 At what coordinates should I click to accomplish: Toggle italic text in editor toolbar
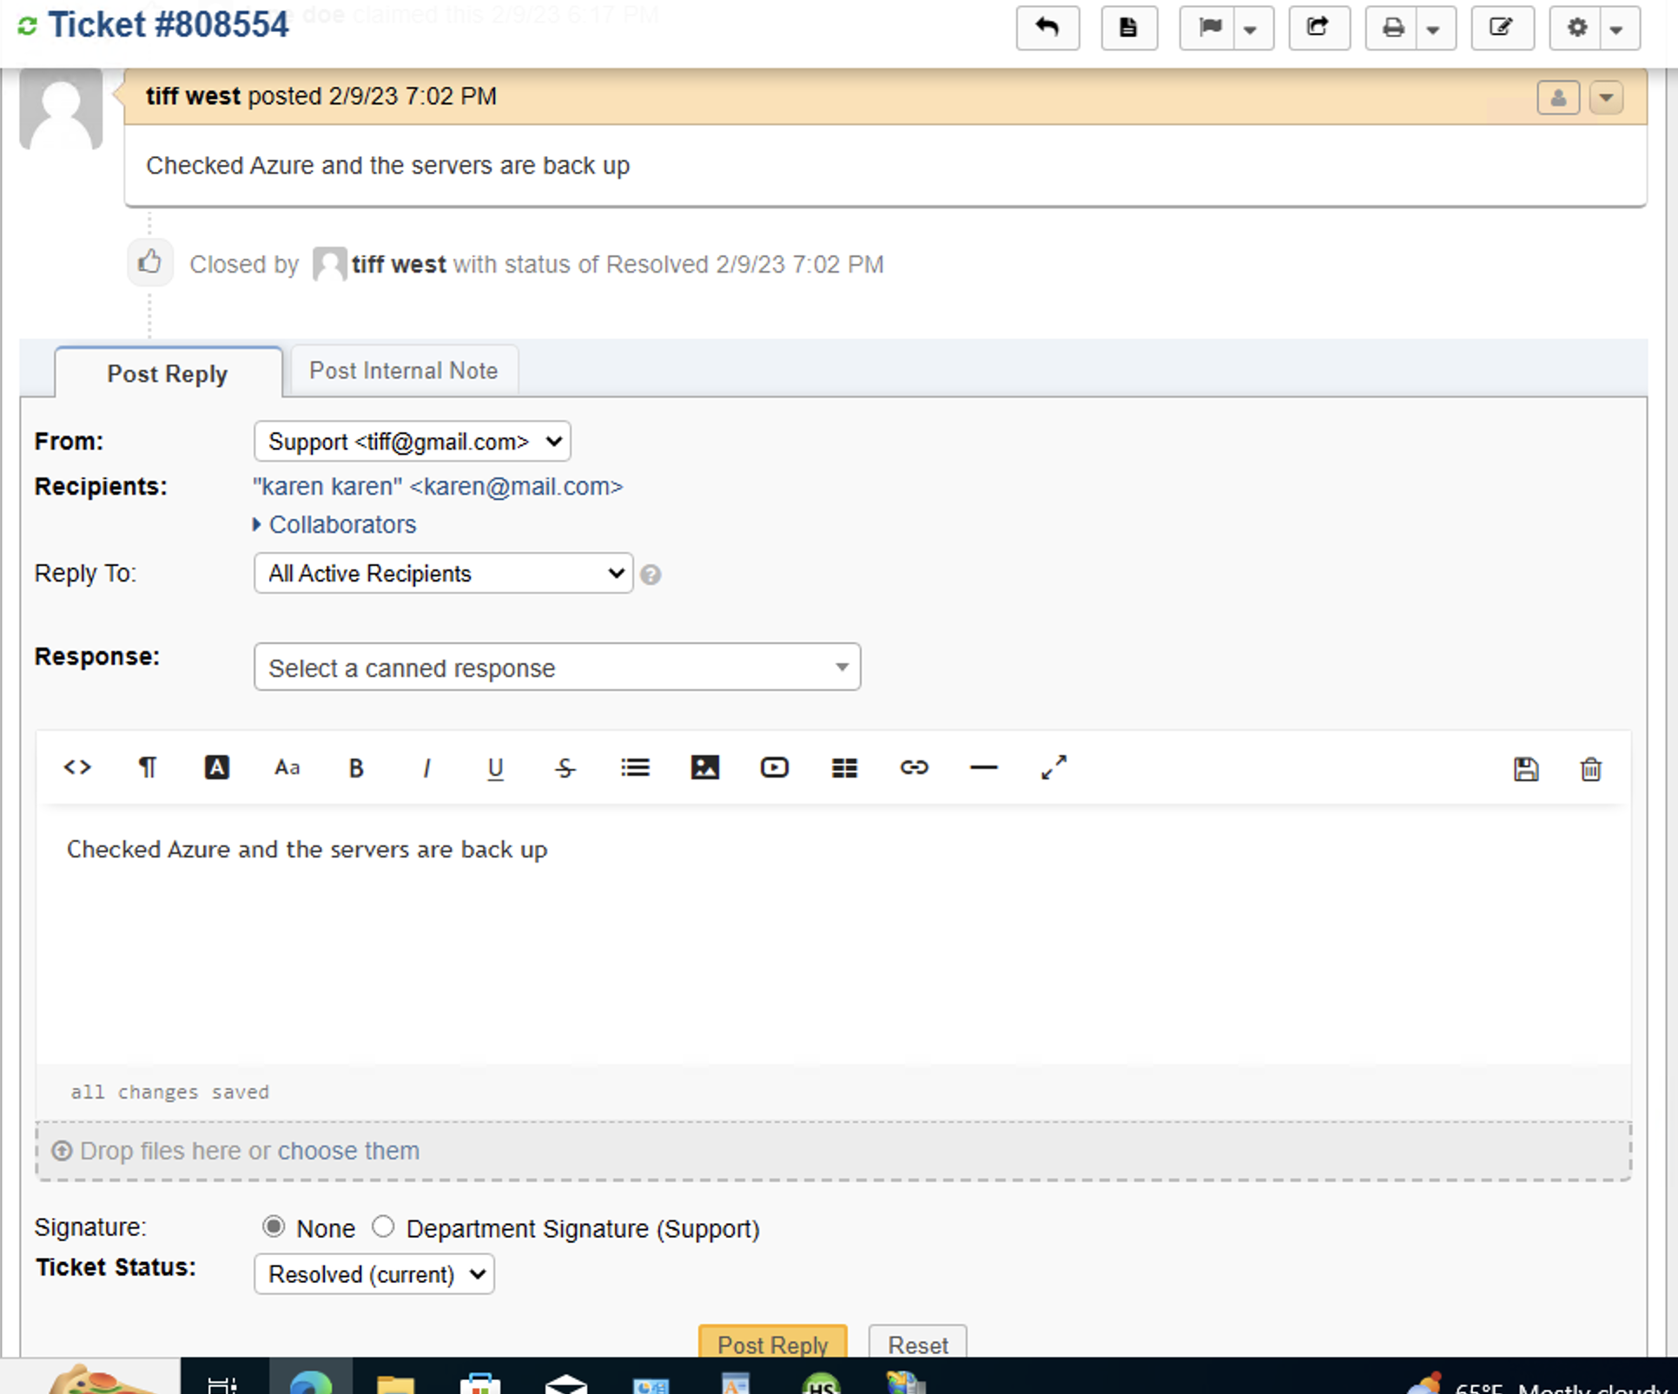426,768
